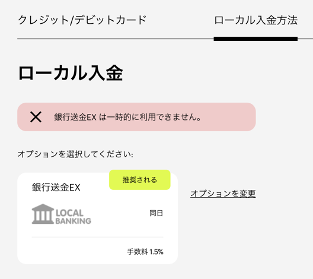Click the divider line inside payment card
The image size is (313, 279).
coord(98,237)
